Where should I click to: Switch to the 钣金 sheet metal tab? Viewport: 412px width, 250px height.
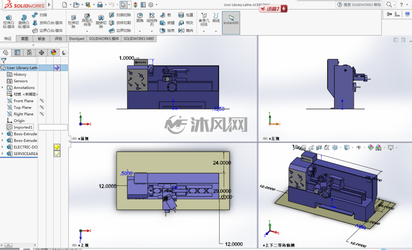(x=41, y=39)
